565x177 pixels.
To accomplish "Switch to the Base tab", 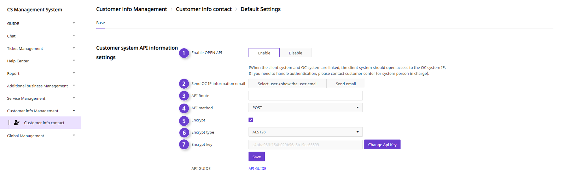I will pos(100,23).
